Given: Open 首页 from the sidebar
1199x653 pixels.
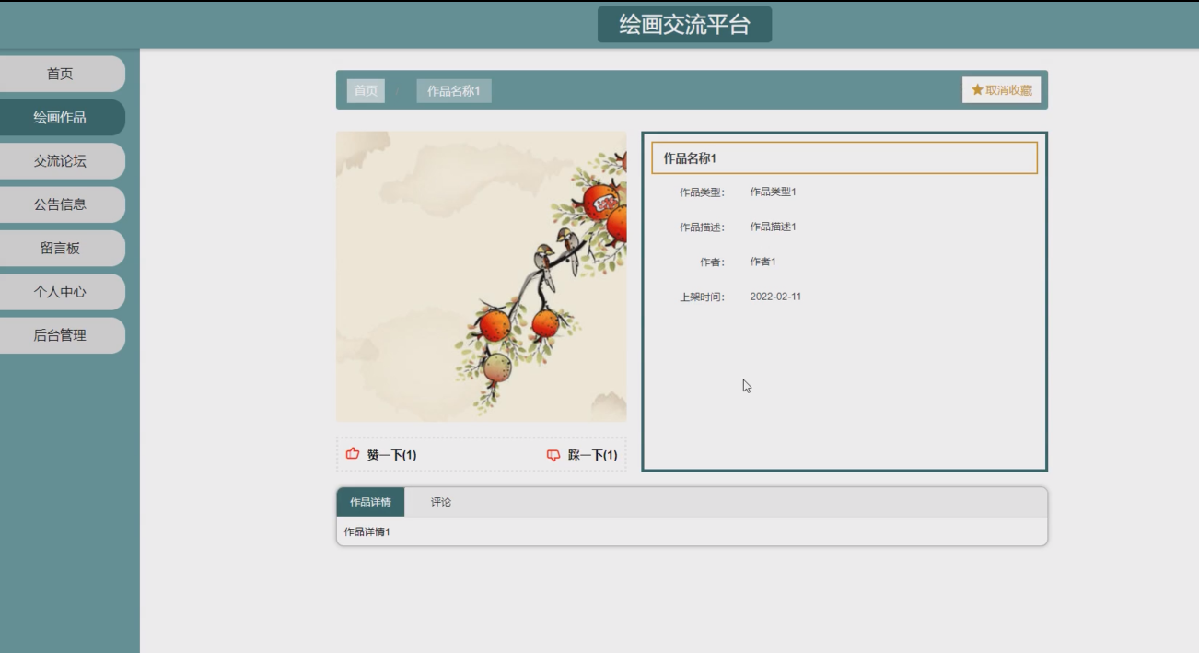Looking at the screenshot, I should pos(62,74).
